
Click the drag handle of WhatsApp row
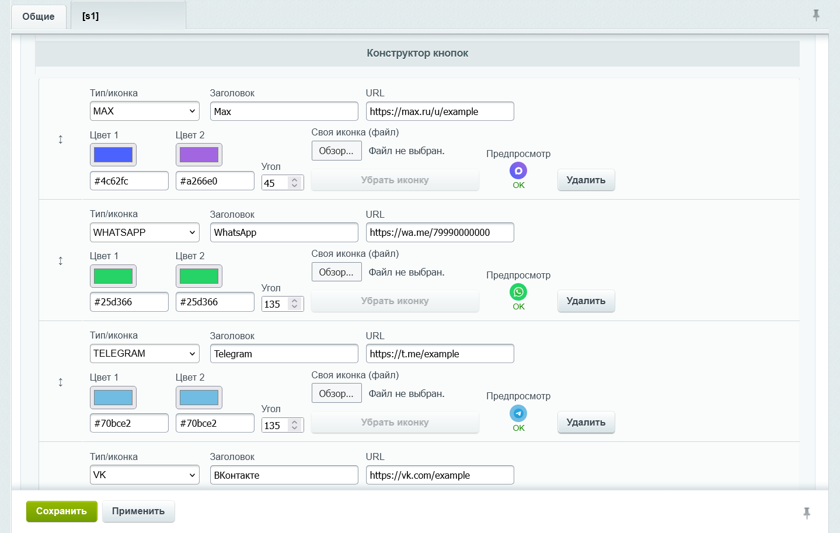tap(61, 261)
